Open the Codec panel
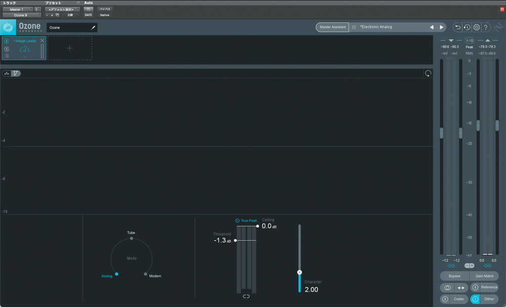The width and height of the screenshot is (506, 307). [459, 299]
